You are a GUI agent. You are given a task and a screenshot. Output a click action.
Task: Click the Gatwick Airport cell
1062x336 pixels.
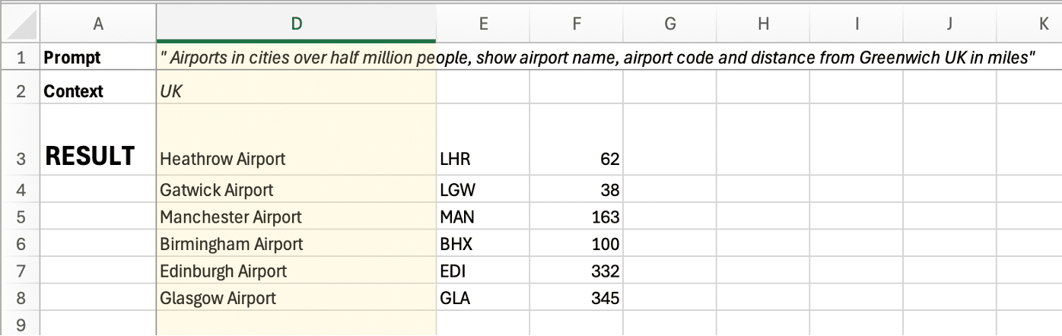(296, 189)
